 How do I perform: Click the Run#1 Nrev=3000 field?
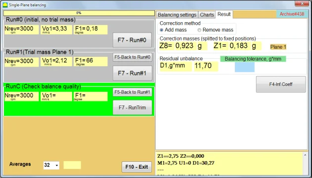pyautogui.click(x=21, y=62)
